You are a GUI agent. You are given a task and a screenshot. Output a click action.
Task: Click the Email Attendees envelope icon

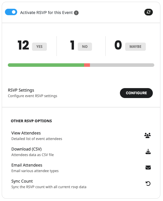(148, 167)
